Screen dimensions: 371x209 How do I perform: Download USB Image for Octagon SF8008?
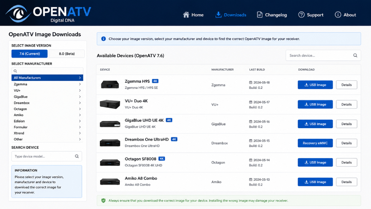coord(315,162)
